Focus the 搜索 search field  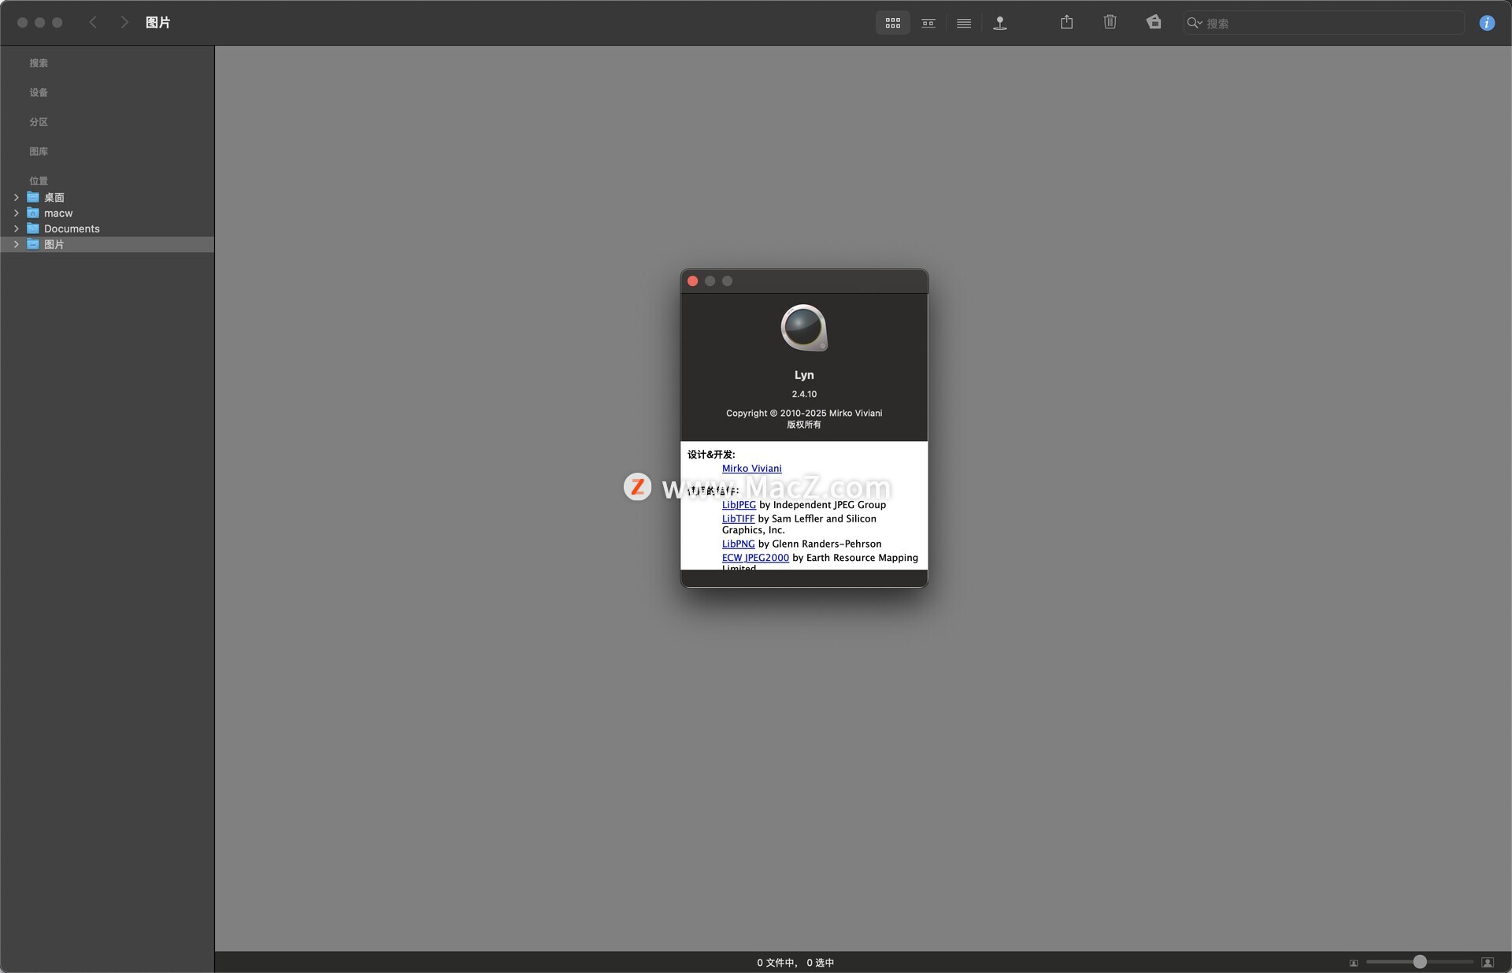click(x=1323, y=23)
